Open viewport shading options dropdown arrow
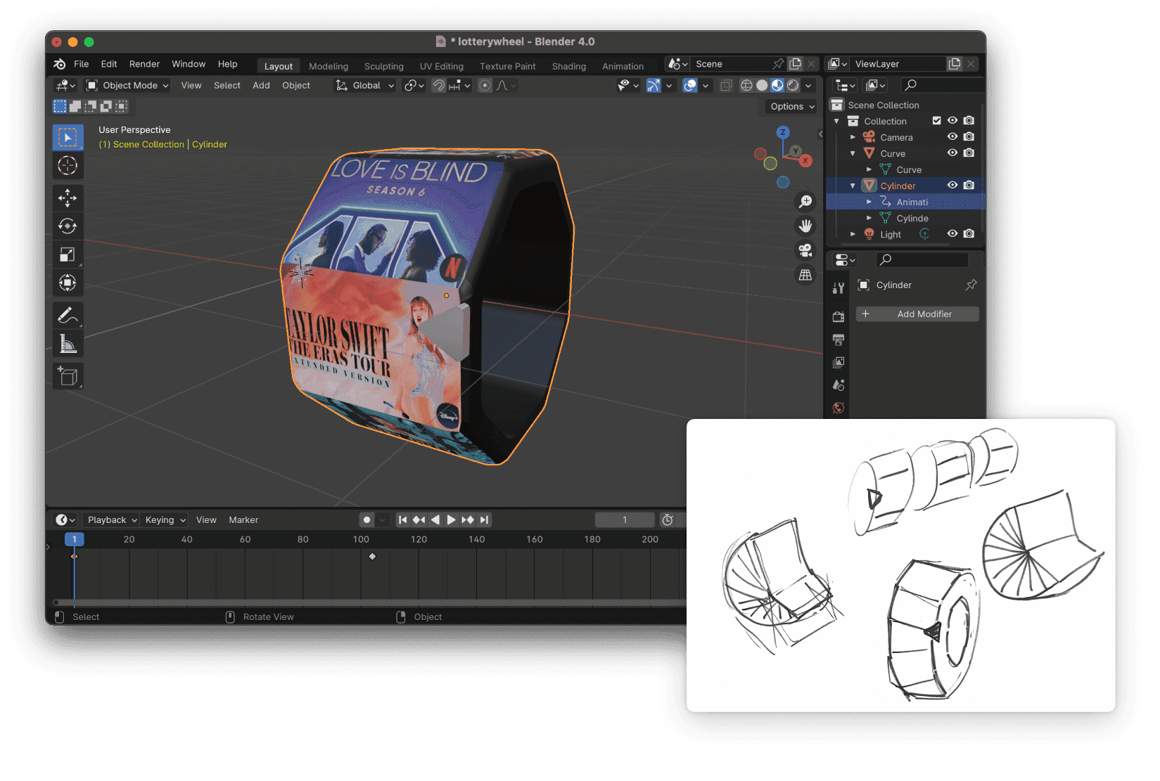Viewport: 1160px width, 781px height. [x=808, y=86]
